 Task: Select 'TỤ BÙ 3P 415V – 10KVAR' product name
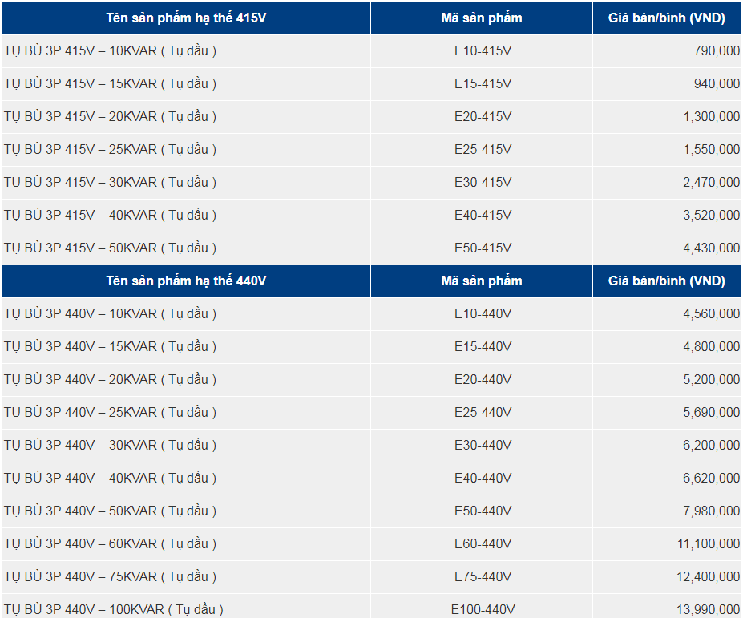click(110, 50)
